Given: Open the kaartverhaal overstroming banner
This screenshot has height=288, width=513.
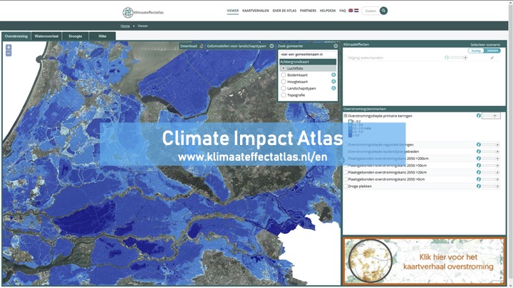Looking at the screenshot, I should 424,261.
